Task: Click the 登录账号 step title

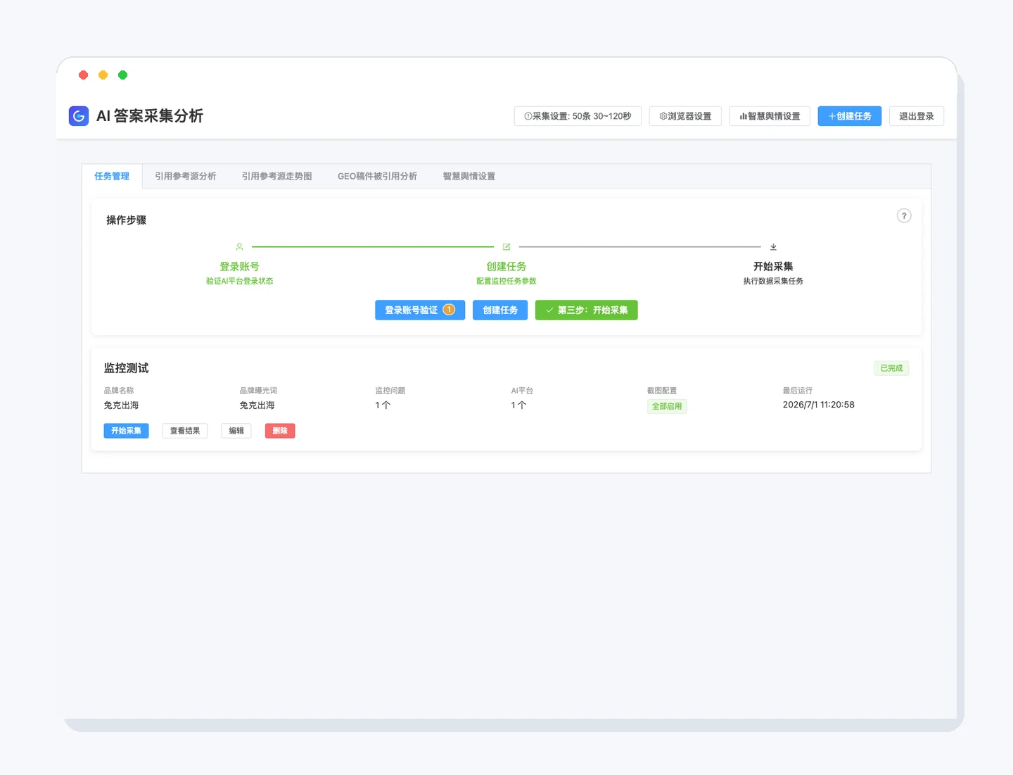Action: tap(239, 267)
